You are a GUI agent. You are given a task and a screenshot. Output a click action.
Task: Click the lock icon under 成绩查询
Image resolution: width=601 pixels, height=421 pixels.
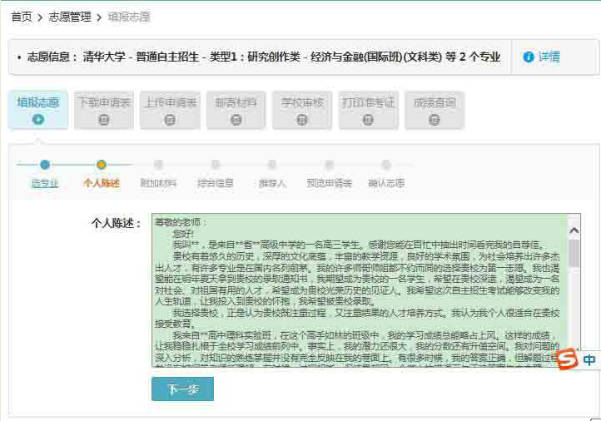click(435, 120)
